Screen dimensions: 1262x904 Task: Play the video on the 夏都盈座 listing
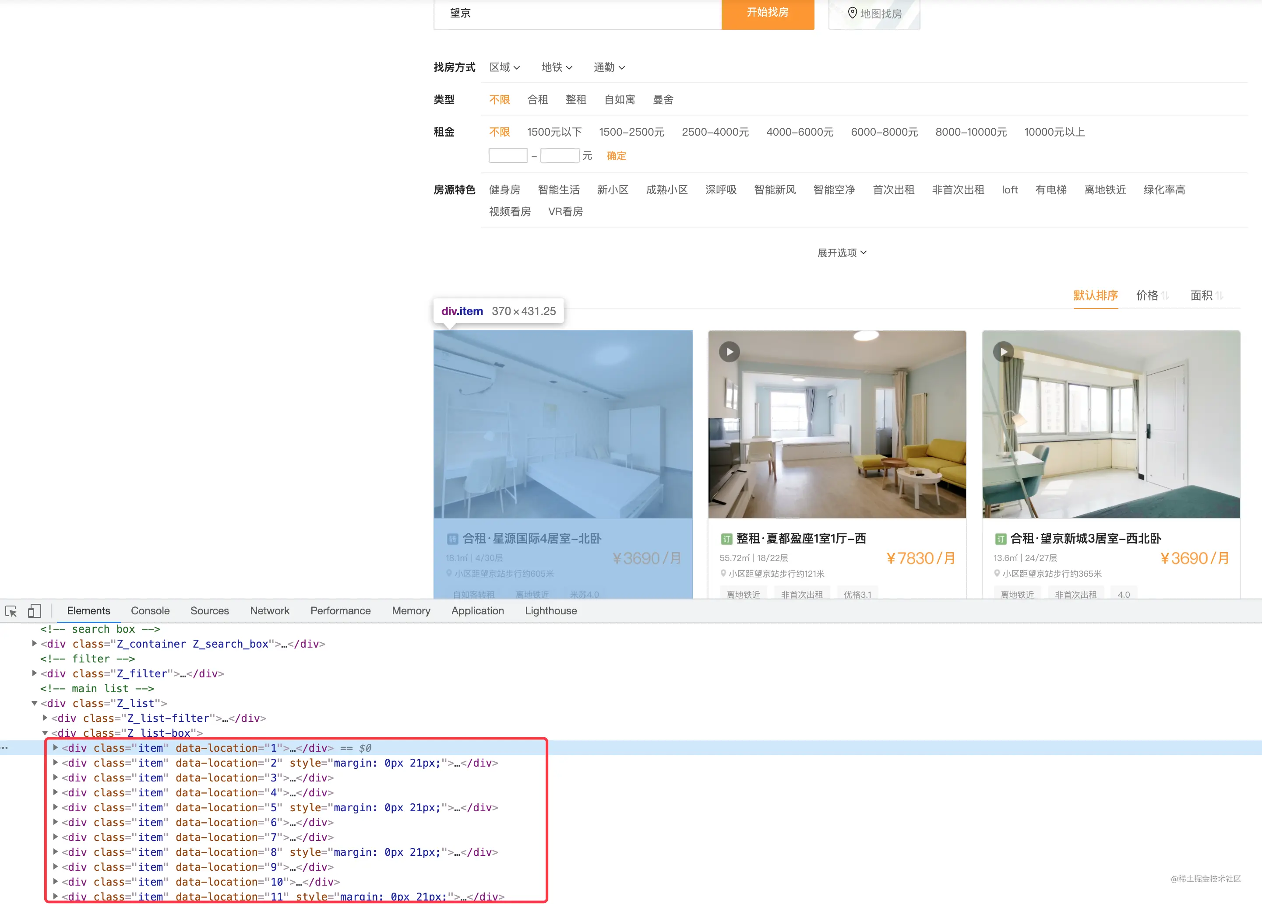(x=730, y=351)
